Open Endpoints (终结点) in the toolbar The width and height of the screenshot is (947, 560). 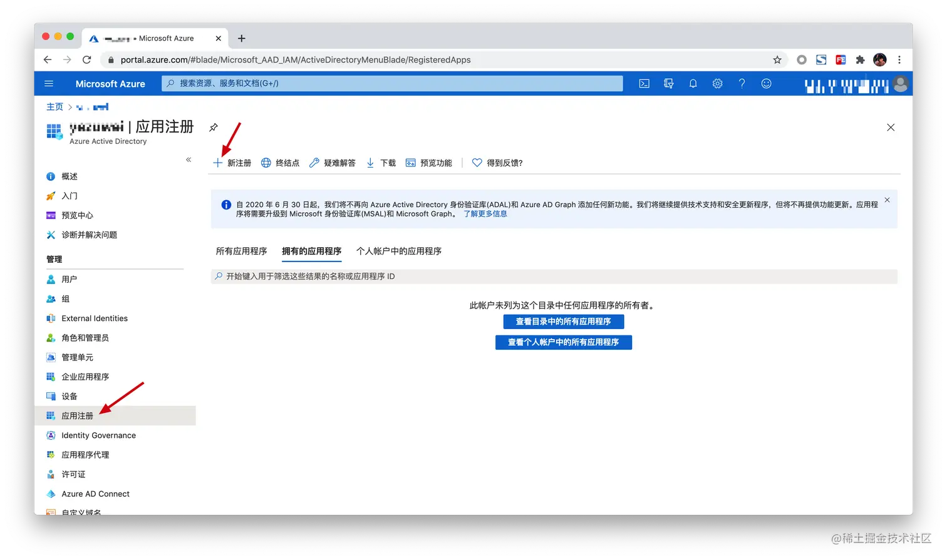pyautogui.click(x=280, y=163)
